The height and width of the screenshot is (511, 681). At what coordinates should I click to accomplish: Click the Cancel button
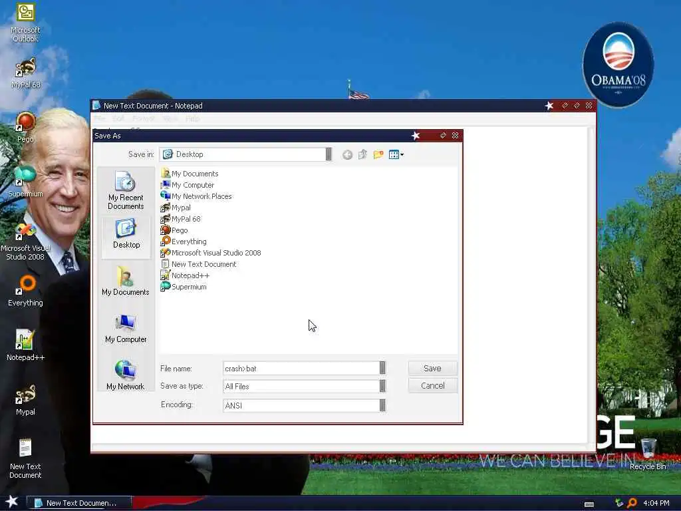pos(432,385)
